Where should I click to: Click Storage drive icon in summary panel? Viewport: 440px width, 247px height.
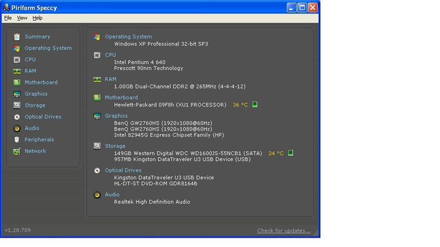click(97, 146)
